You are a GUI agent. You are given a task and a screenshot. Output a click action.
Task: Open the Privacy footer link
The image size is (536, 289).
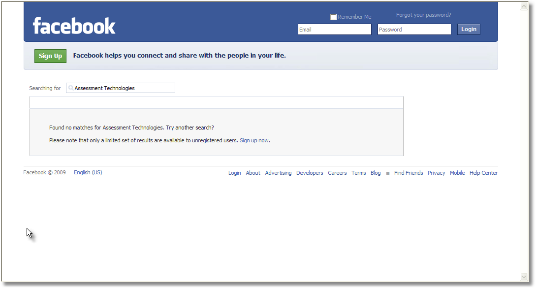coord(436,173)
